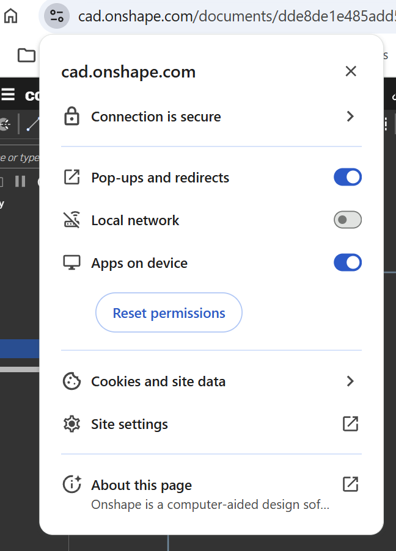Screen dimensions: 396x551
Task: Expand Cookies and site data chevron
Action: pyautogui.click(x=350, y=381)
